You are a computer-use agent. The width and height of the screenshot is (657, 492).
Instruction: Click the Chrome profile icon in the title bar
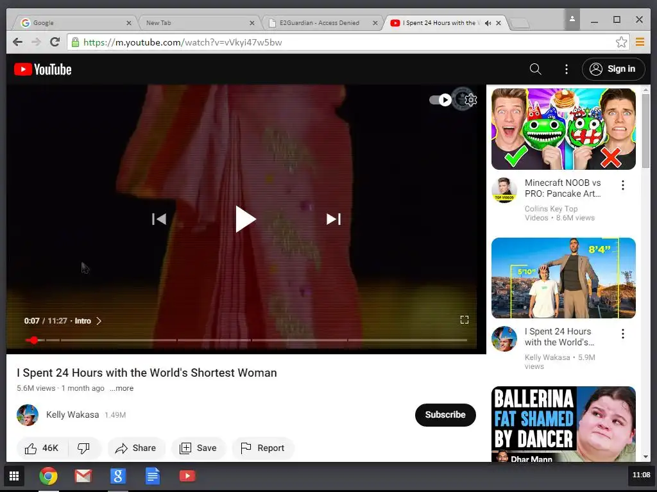click(572, 19)
